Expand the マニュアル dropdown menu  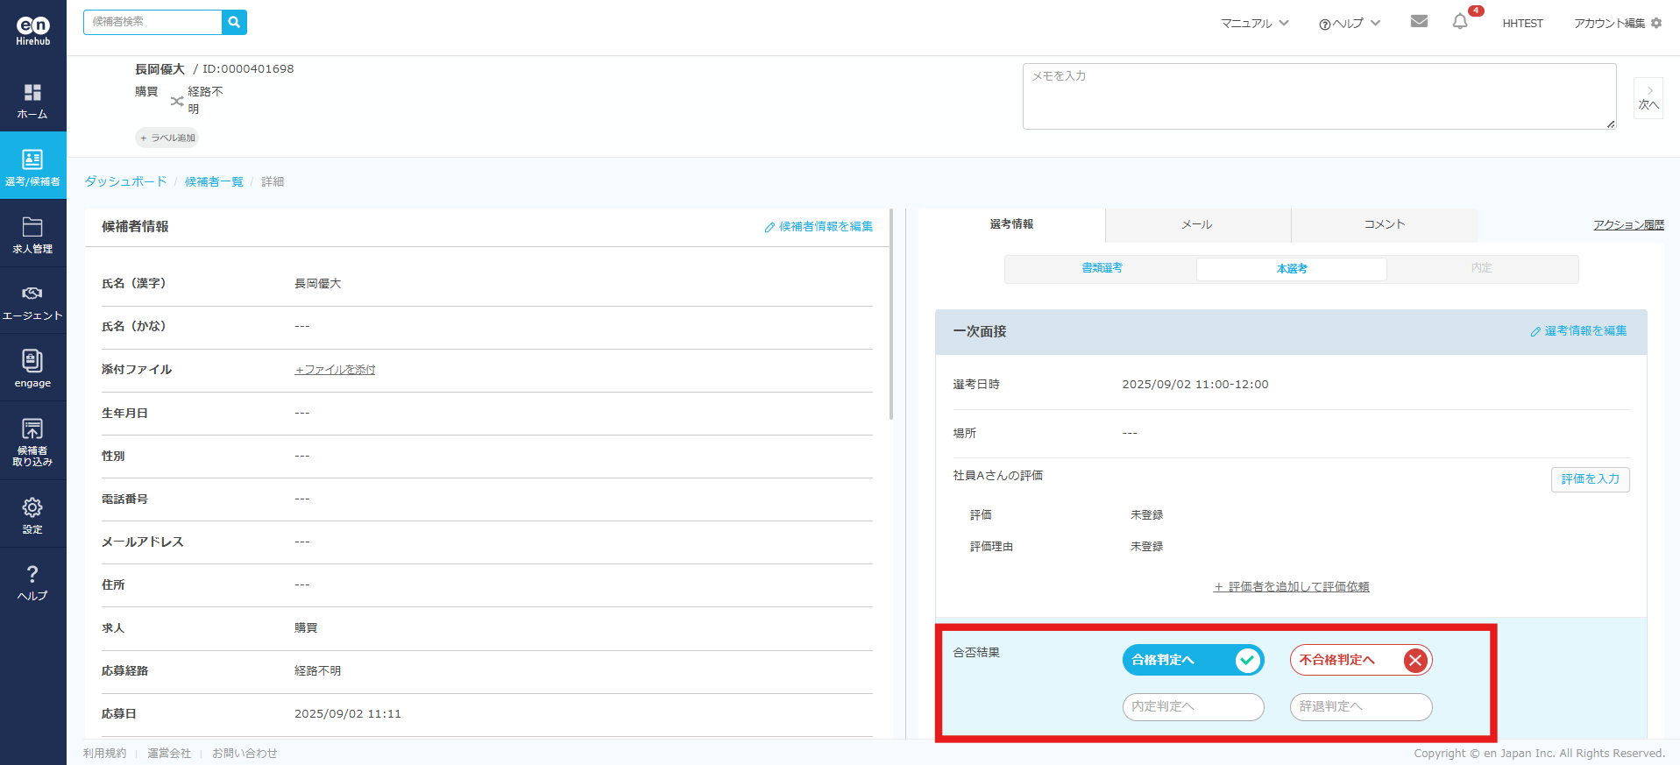(1254, 23)
